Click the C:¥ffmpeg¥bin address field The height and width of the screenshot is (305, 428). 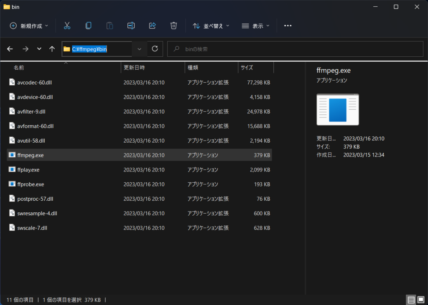pyautogui.click(x=97, y=49)
